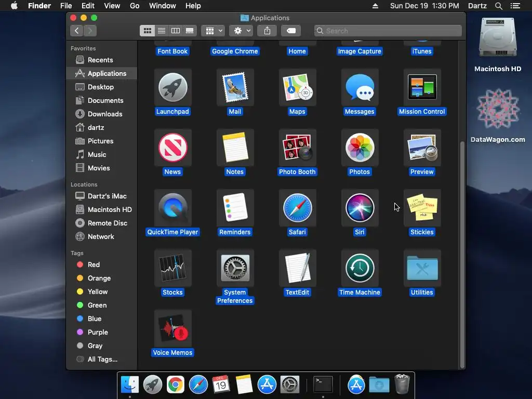Open Recents in the sidebar

click(x=102, y=60)
